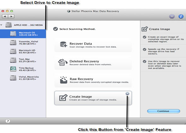Click the Raw Recovery pixel icon

[x=64, y=80]
